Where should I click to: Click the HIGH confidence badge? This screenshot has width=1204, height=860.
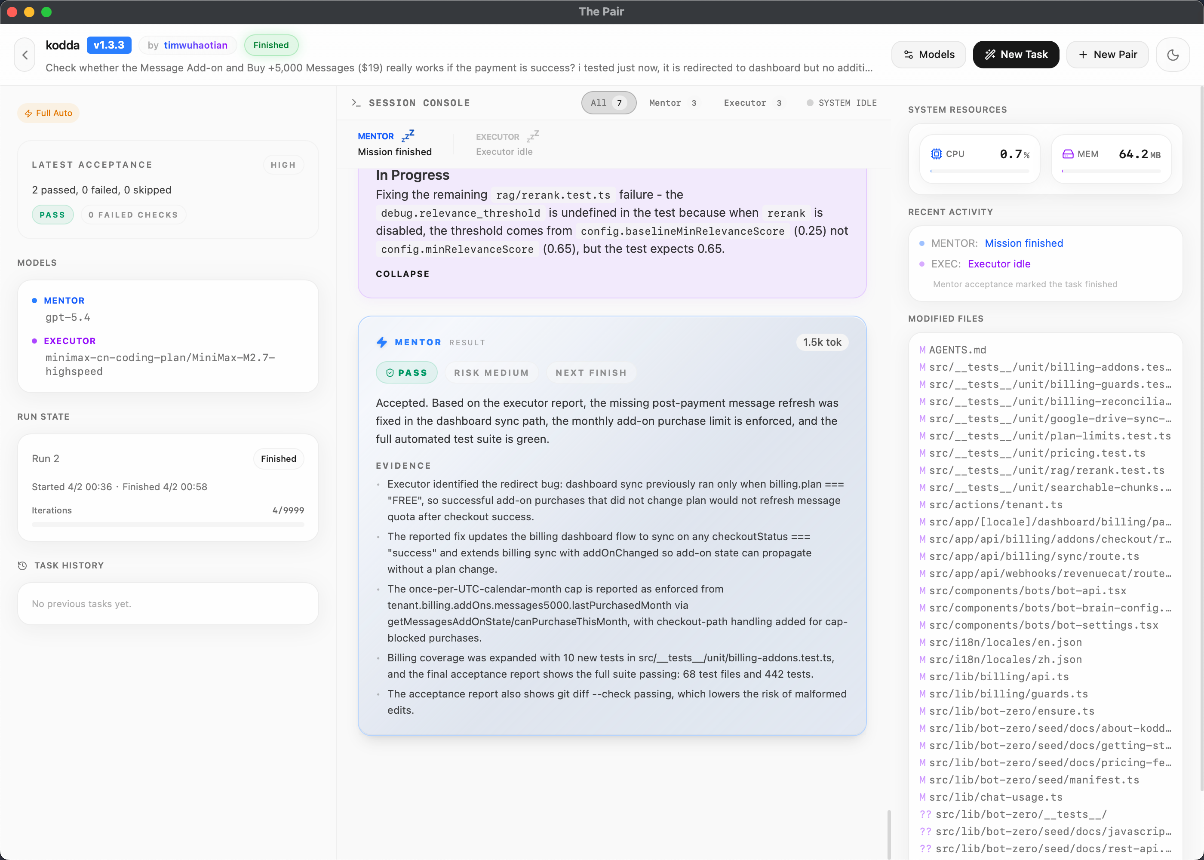(283, 165)
